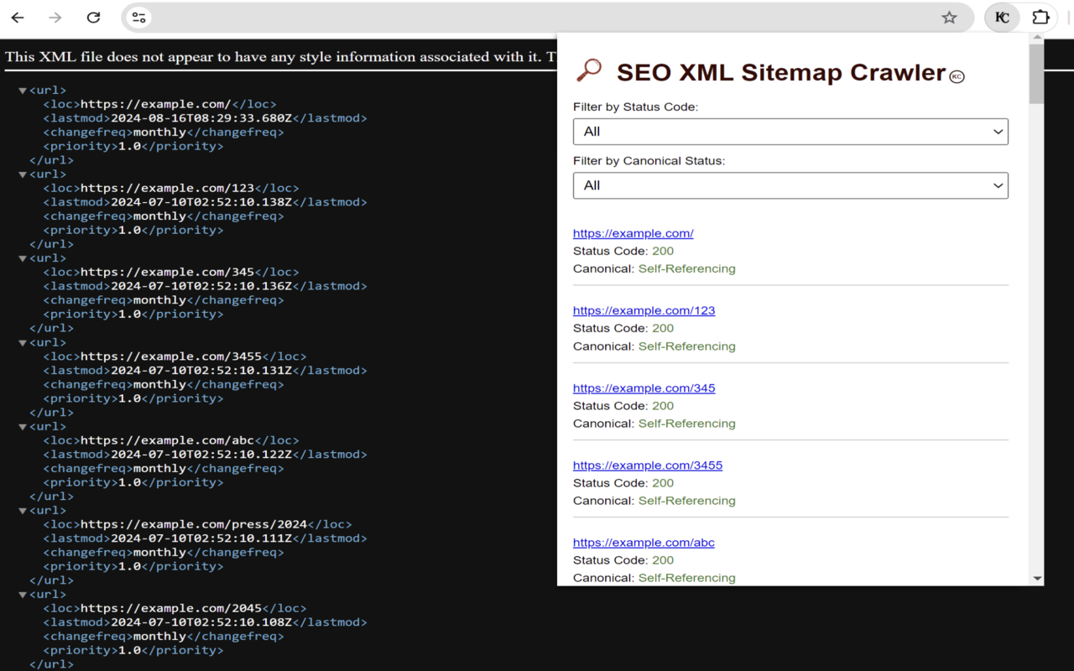Open site settings via the sliders icon
The image size is (1074, 671).
[x=138, y=17]
